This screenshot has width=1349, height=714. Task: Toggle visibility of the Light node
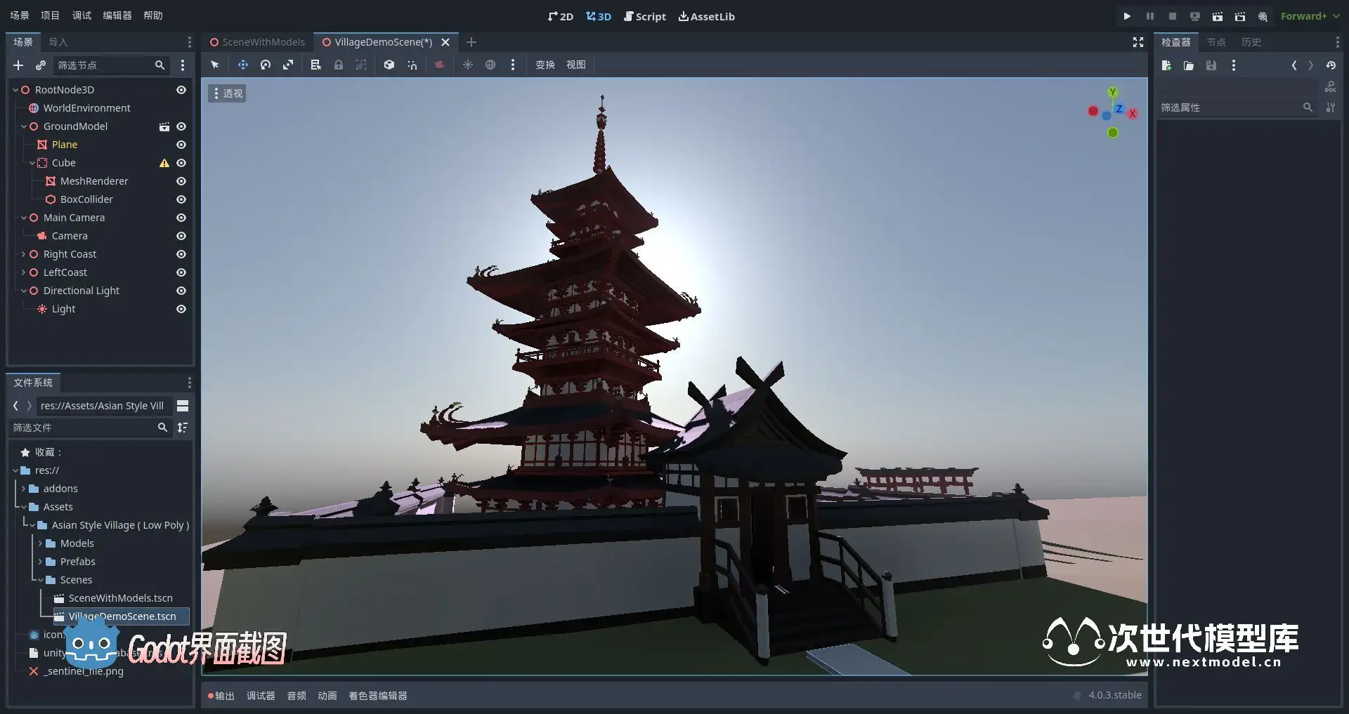click(x=181, y=309)
